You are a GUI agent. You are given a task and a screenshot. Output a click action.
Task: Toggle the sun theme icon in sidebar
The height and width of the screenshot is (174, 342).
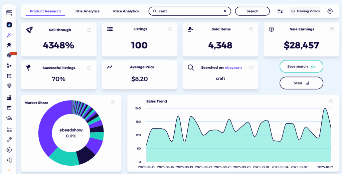pos(9,171)
